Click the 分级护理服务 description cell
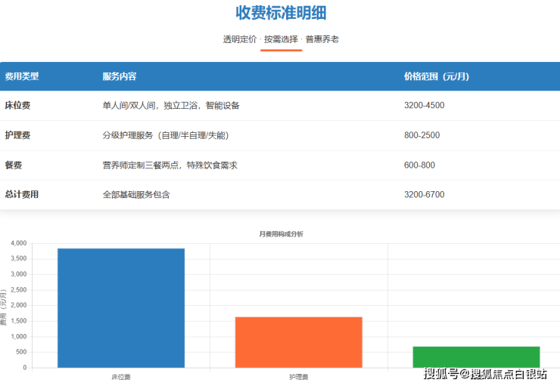The height and width of the screenshot is (386, 560). pyautogui.click(x=165, y=135)
